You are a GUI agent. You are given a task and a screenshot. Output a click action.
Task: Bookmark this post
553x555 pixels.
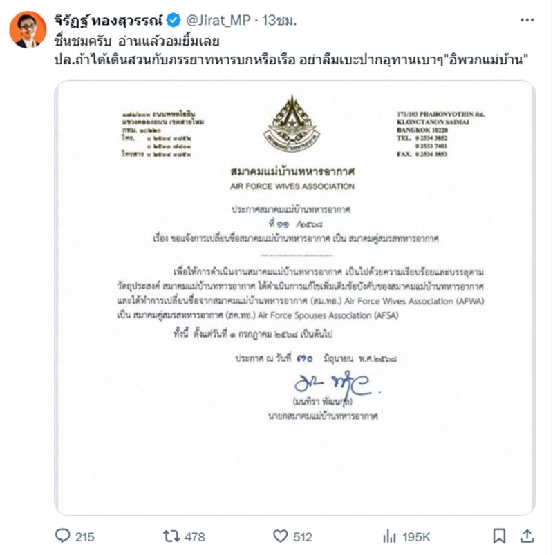(x=499, y=536)
